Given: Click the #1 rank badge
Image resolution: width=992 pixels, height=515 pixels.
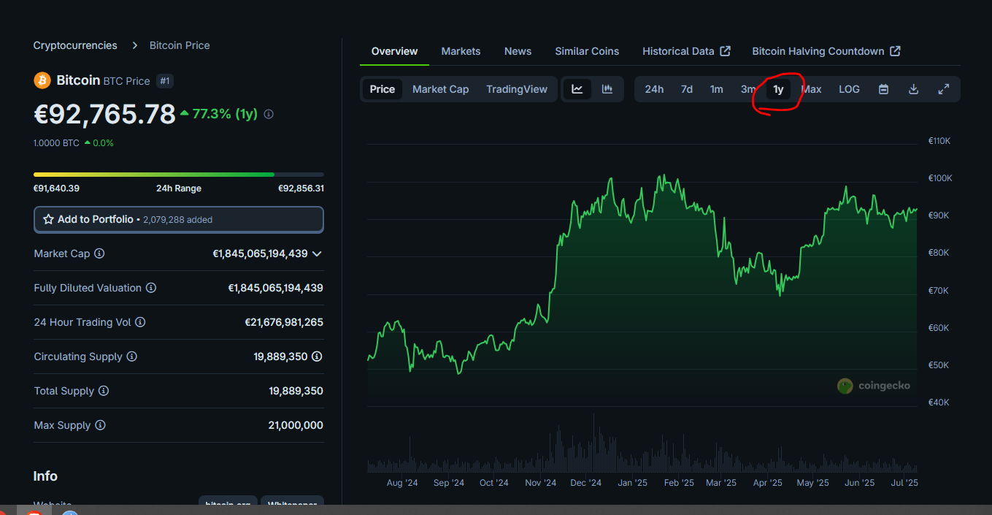Looking at the screenshot, I should point(165,81).
